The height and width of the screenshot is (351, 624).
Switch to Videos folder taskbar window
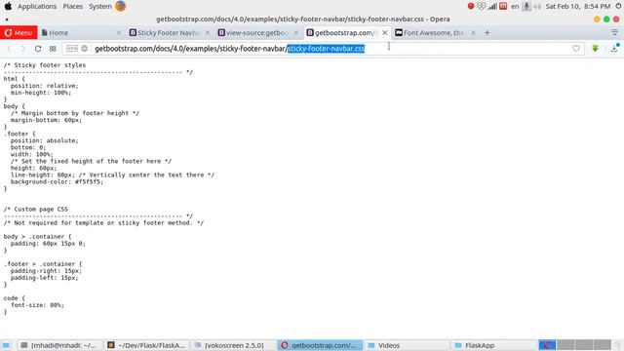[x=408, y=345]
